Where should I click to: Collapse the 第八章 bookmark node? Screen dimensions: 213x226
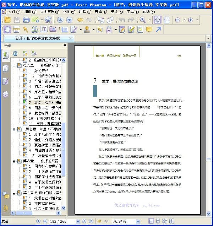[14, 161]
